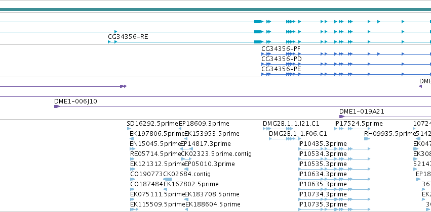Click the EK197806.5prime label
The image size is (431, 212).
(x=157, y=134)
